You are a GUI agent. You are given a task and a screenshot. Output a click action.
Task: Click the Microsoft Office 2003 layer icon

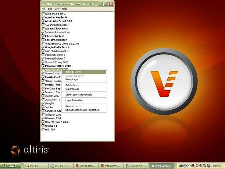pyautogui.click(x=43, y=66)
